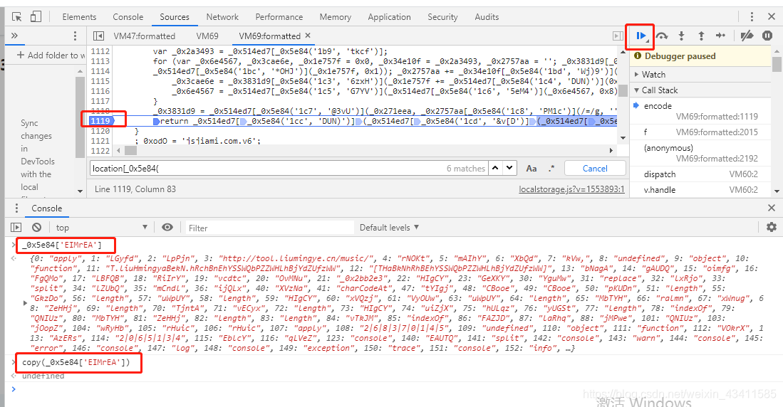Open the Memory panel
This screenshot has width=783, height=407.
pos(335,17)
